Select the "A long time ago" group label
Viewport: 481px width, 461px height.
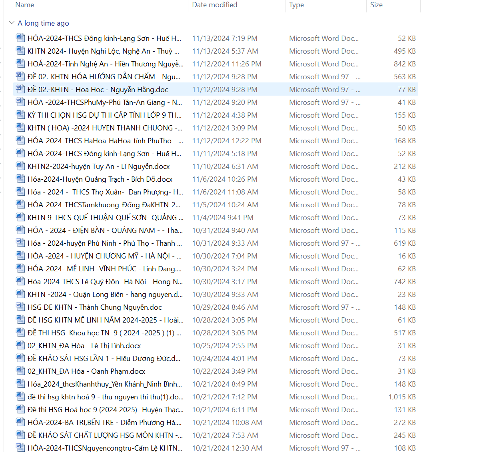click(43, 23)
